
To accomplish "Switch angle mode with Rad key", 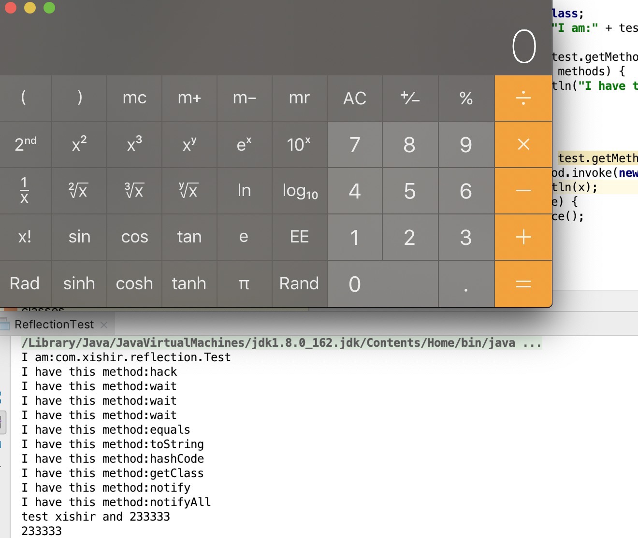I will [25, 283].
